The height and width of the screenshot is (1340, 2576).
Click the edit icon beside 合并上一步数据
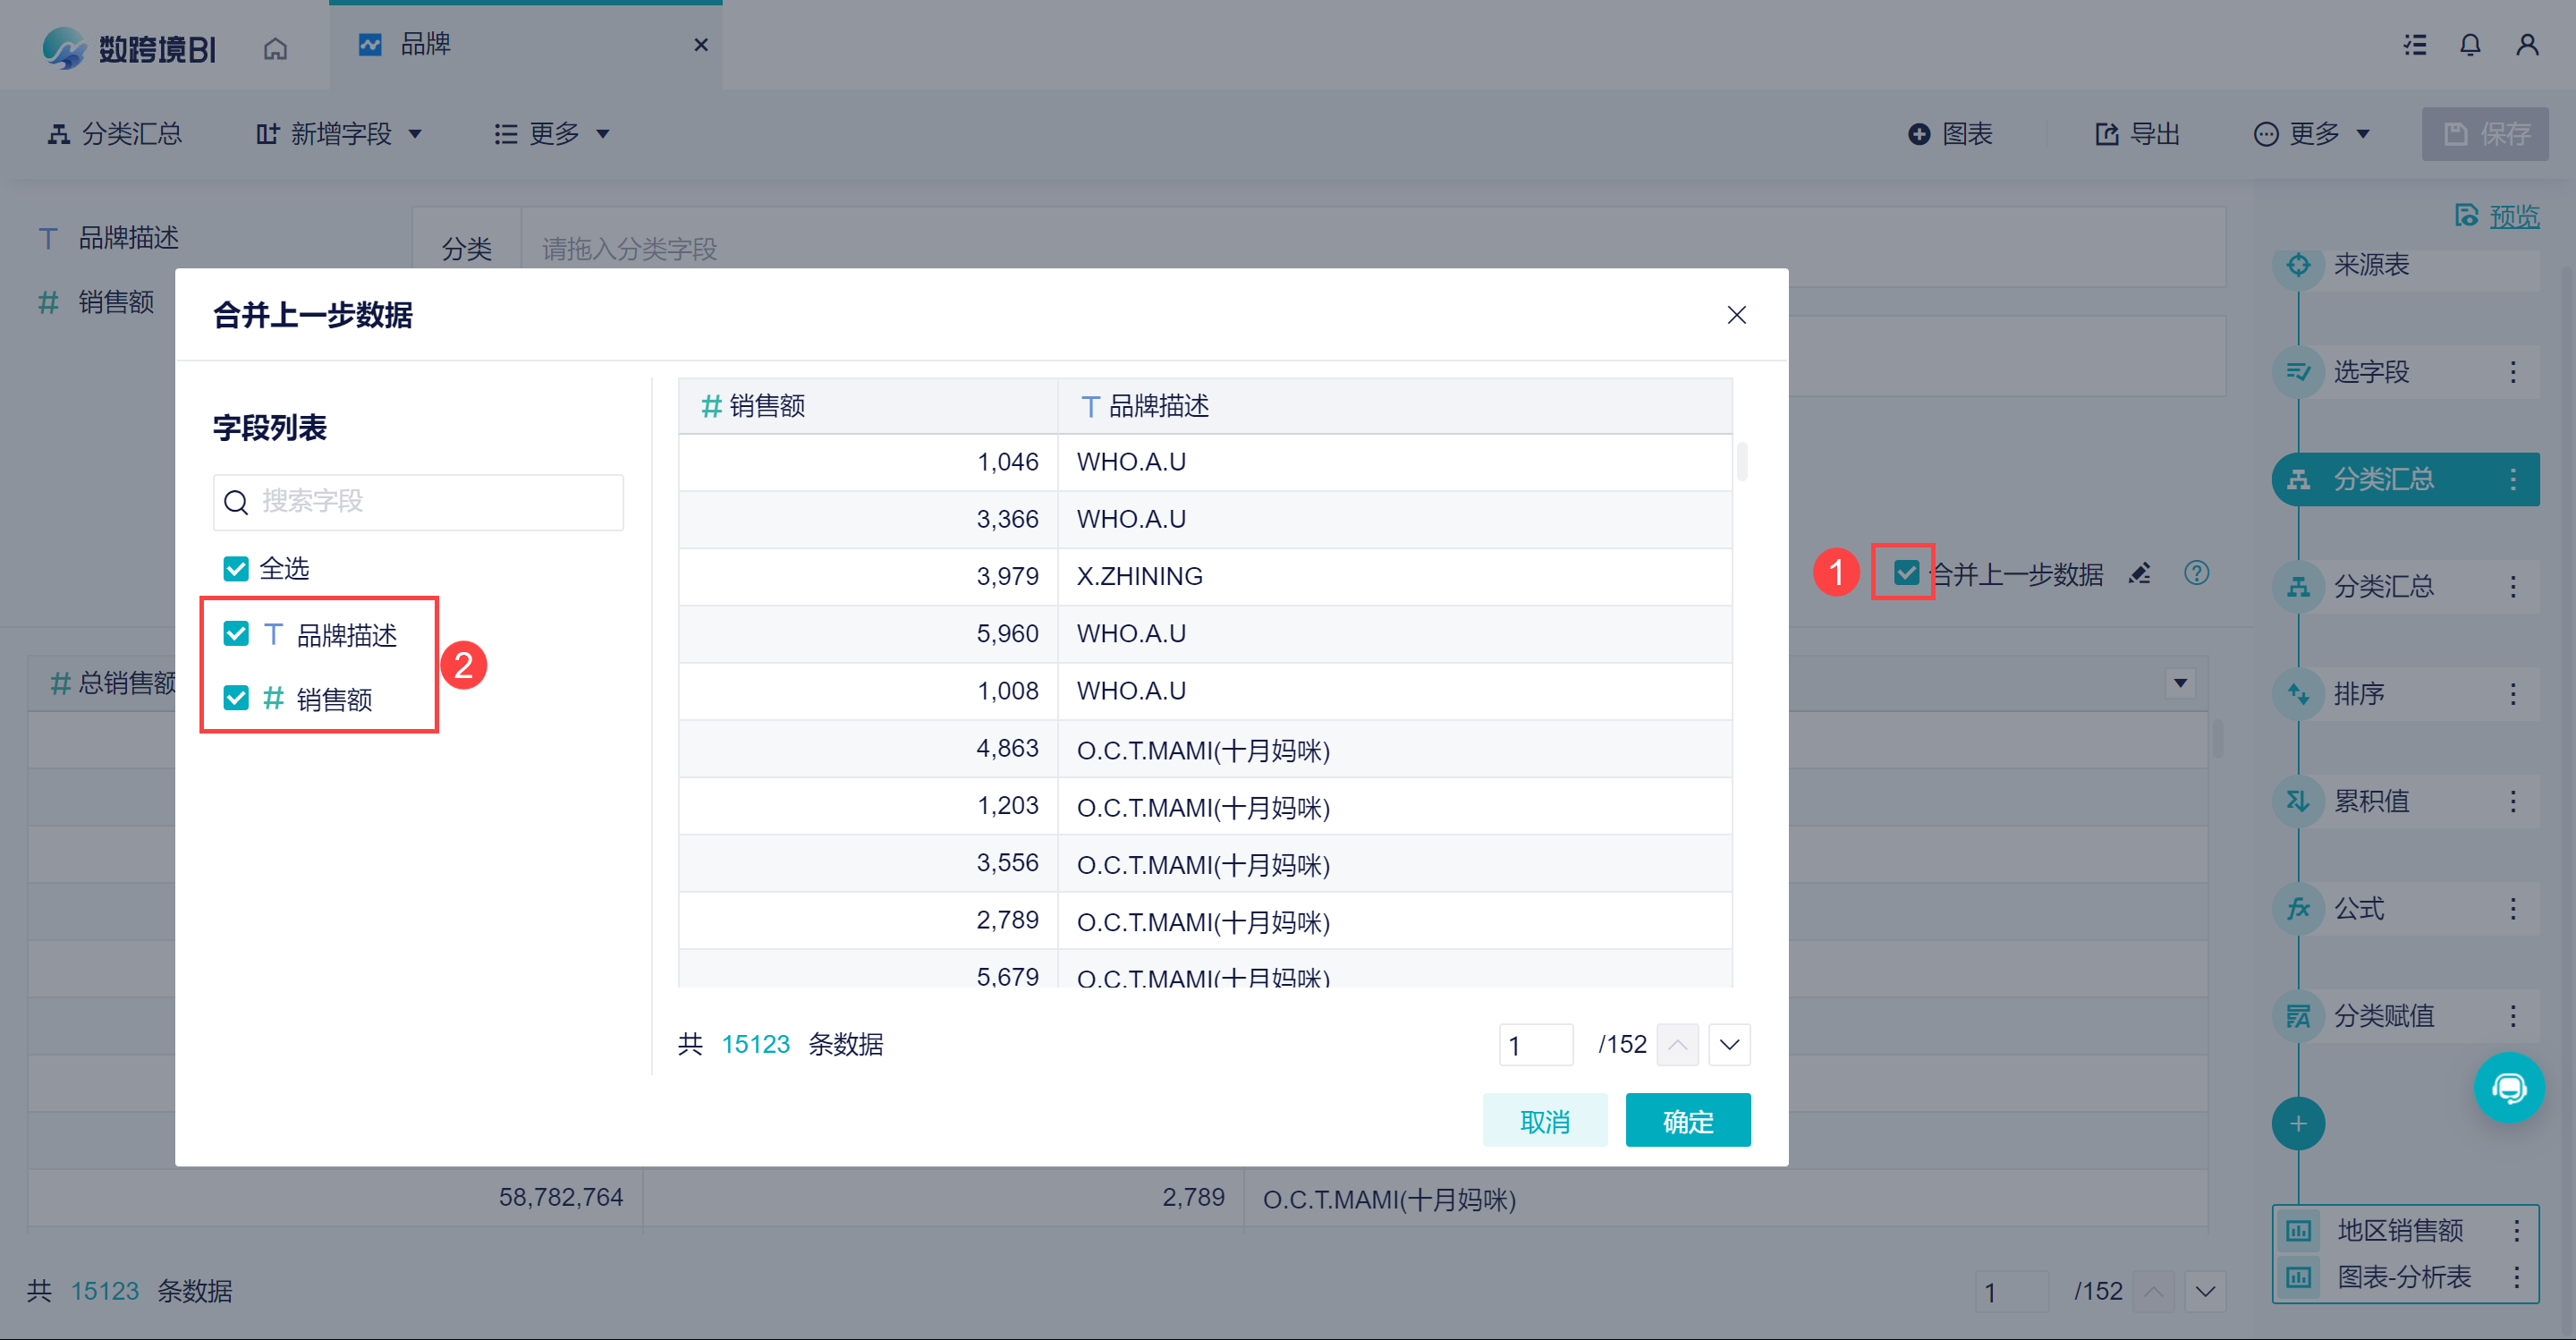2139,573
